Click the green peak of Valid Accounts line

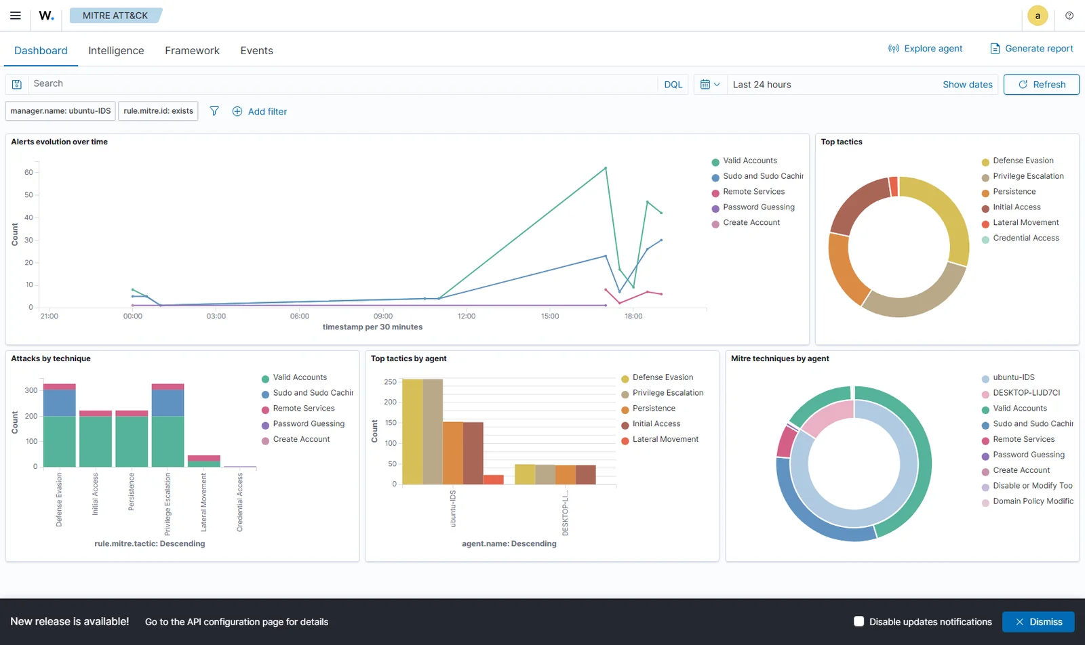606,168
